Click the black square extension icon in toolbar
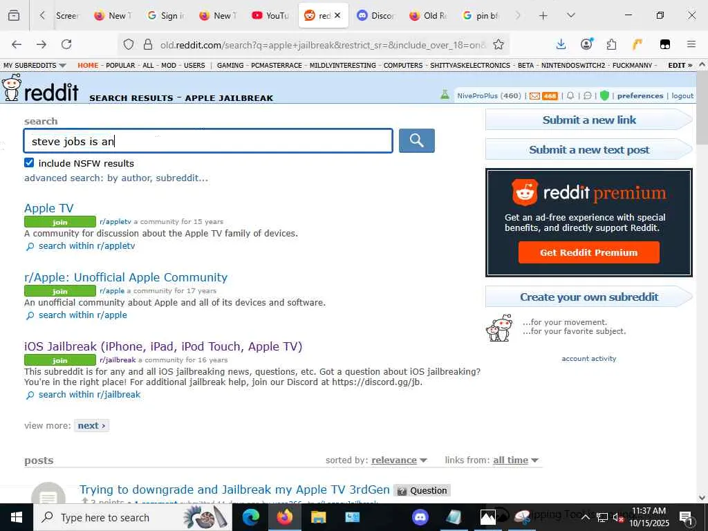Screen dimensions: 708x531 [x=664, y=44]
